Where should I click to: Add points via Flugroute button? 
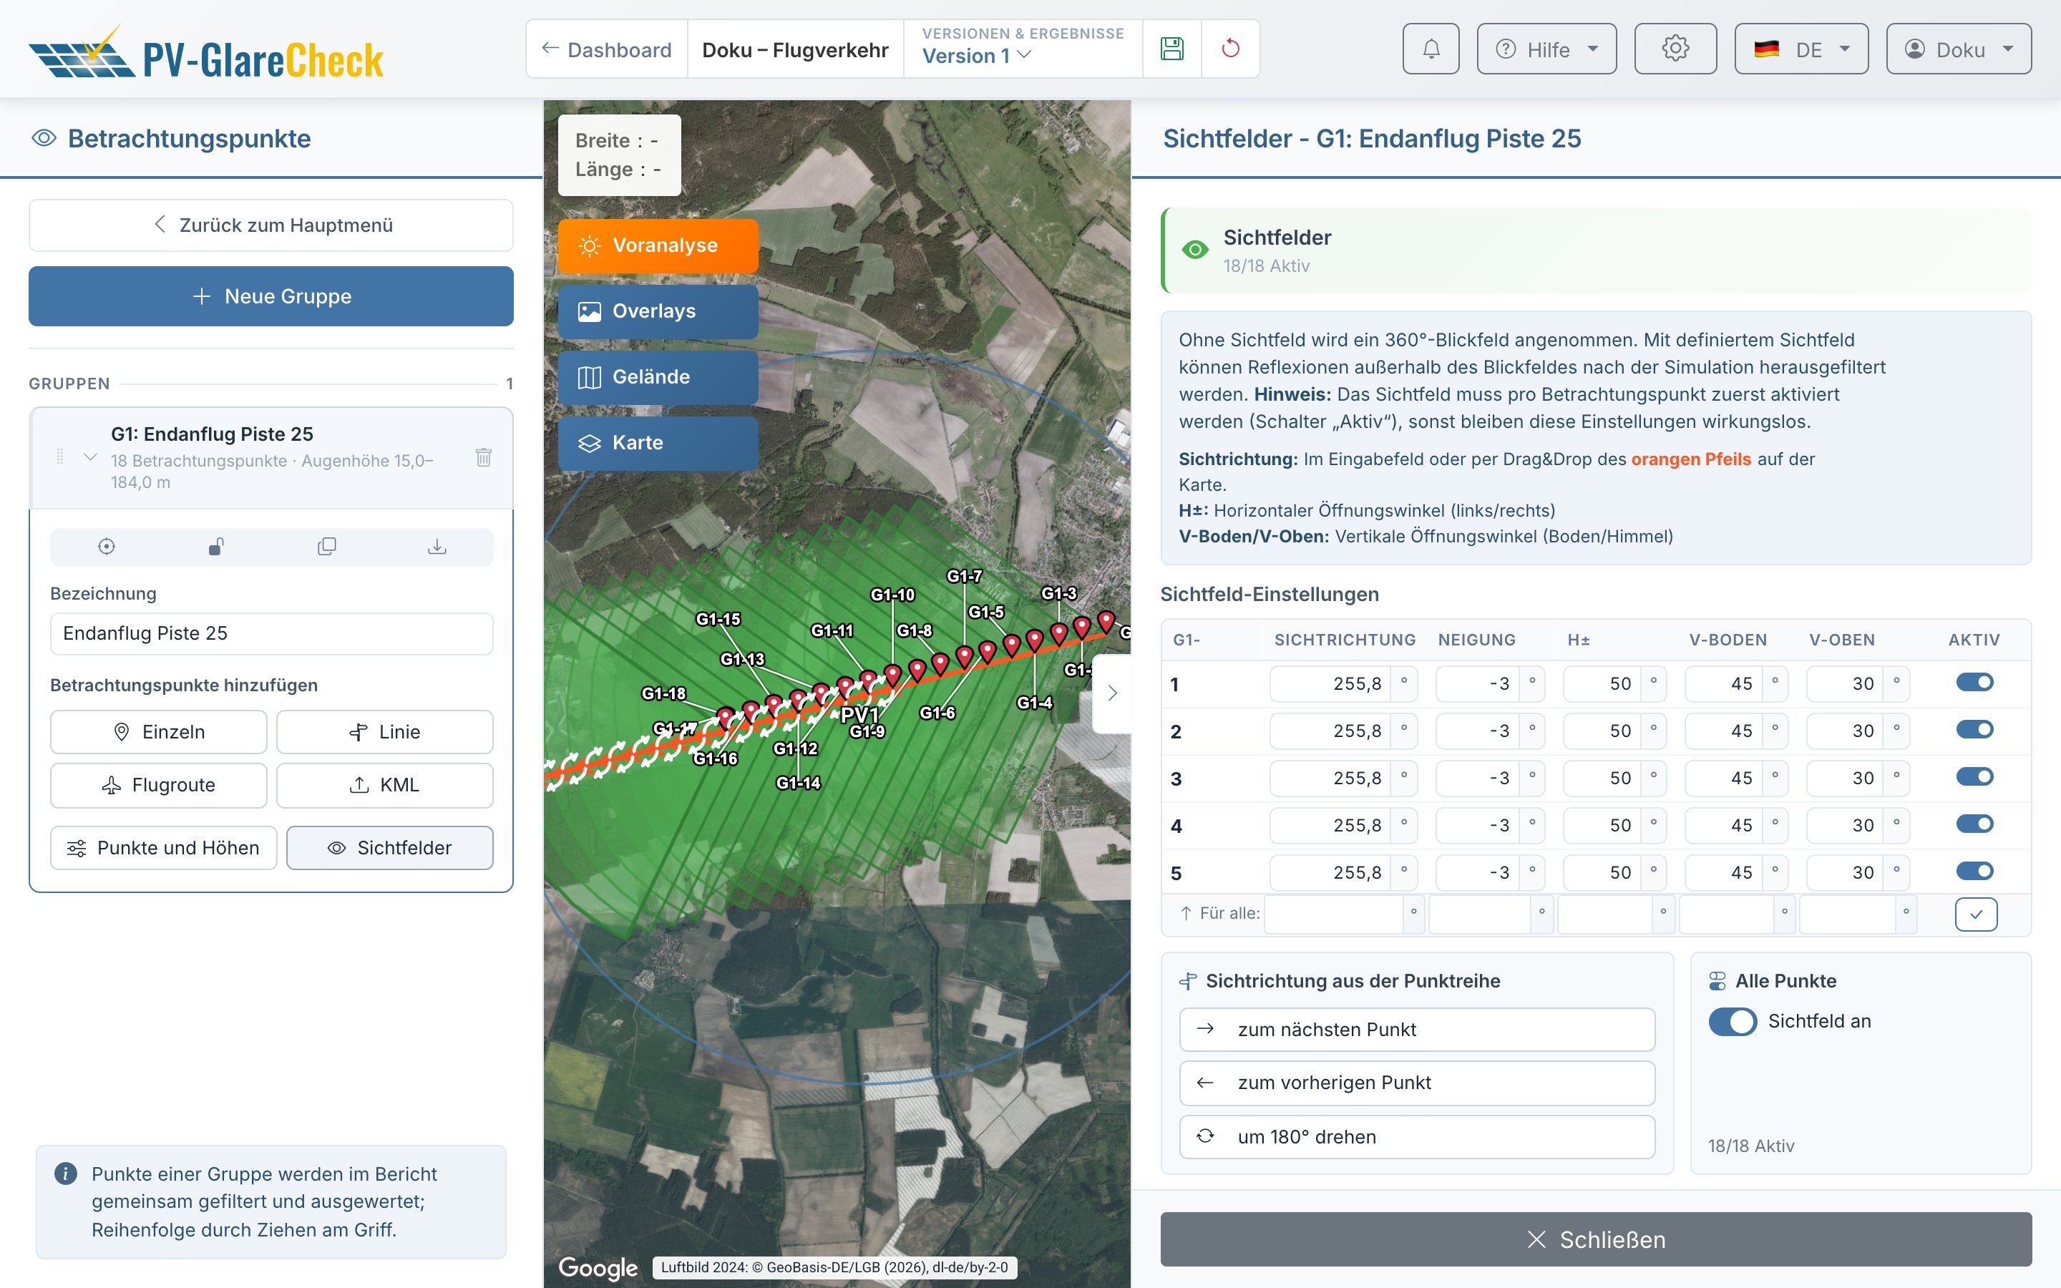[158, 786]
